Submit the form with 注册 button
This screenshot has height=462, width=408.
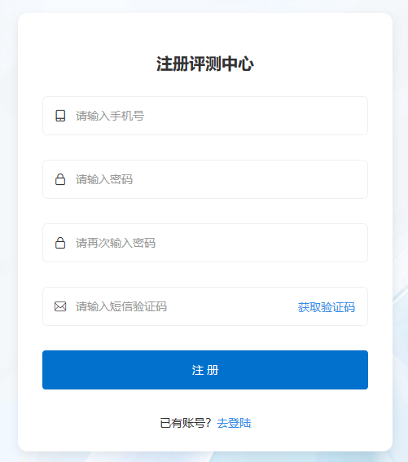(x=205, y=370)
